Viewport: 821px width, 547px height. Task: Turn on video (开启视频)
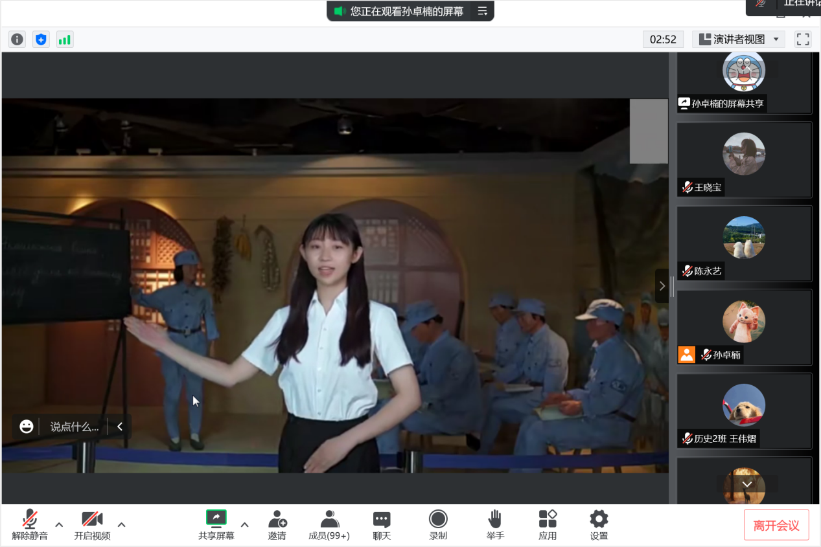tap(92, 525)
